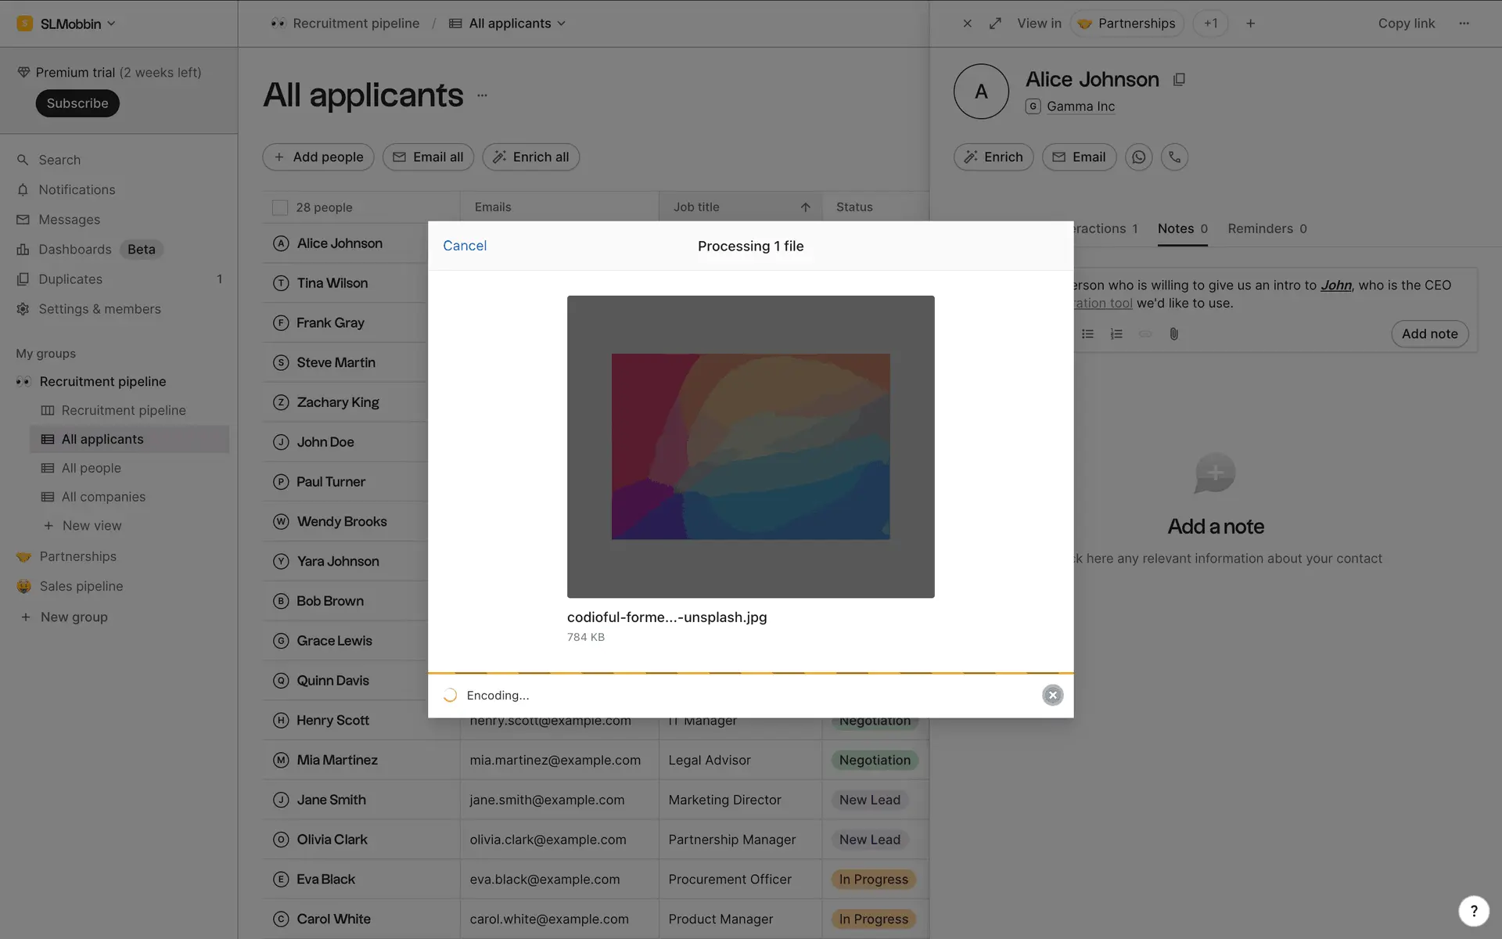Viewport: 1502px width, 939px height.
Task: Click the numbered list formatting icon
Action: (1116, 334)
